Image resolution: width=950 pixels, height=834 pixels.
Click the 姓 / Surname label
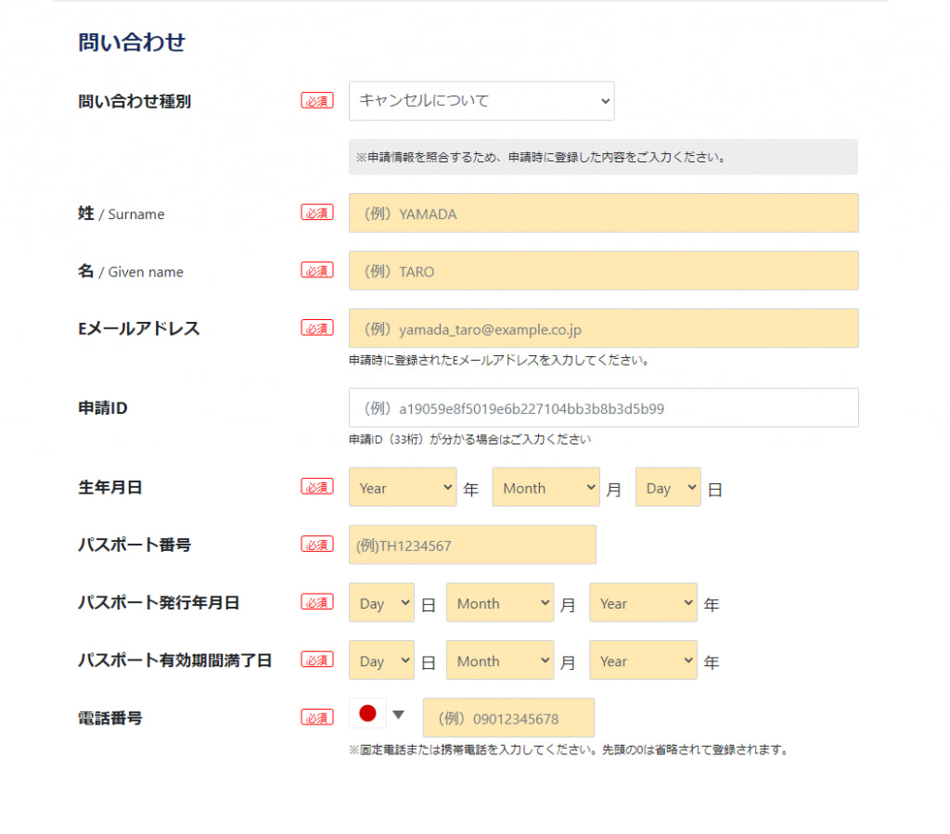click(x=122, y=213)
